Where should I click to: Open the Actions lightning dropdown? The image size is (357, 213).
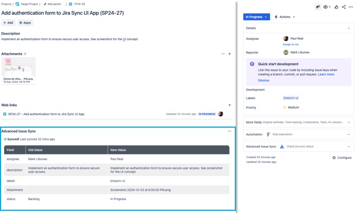pos(285,17)
